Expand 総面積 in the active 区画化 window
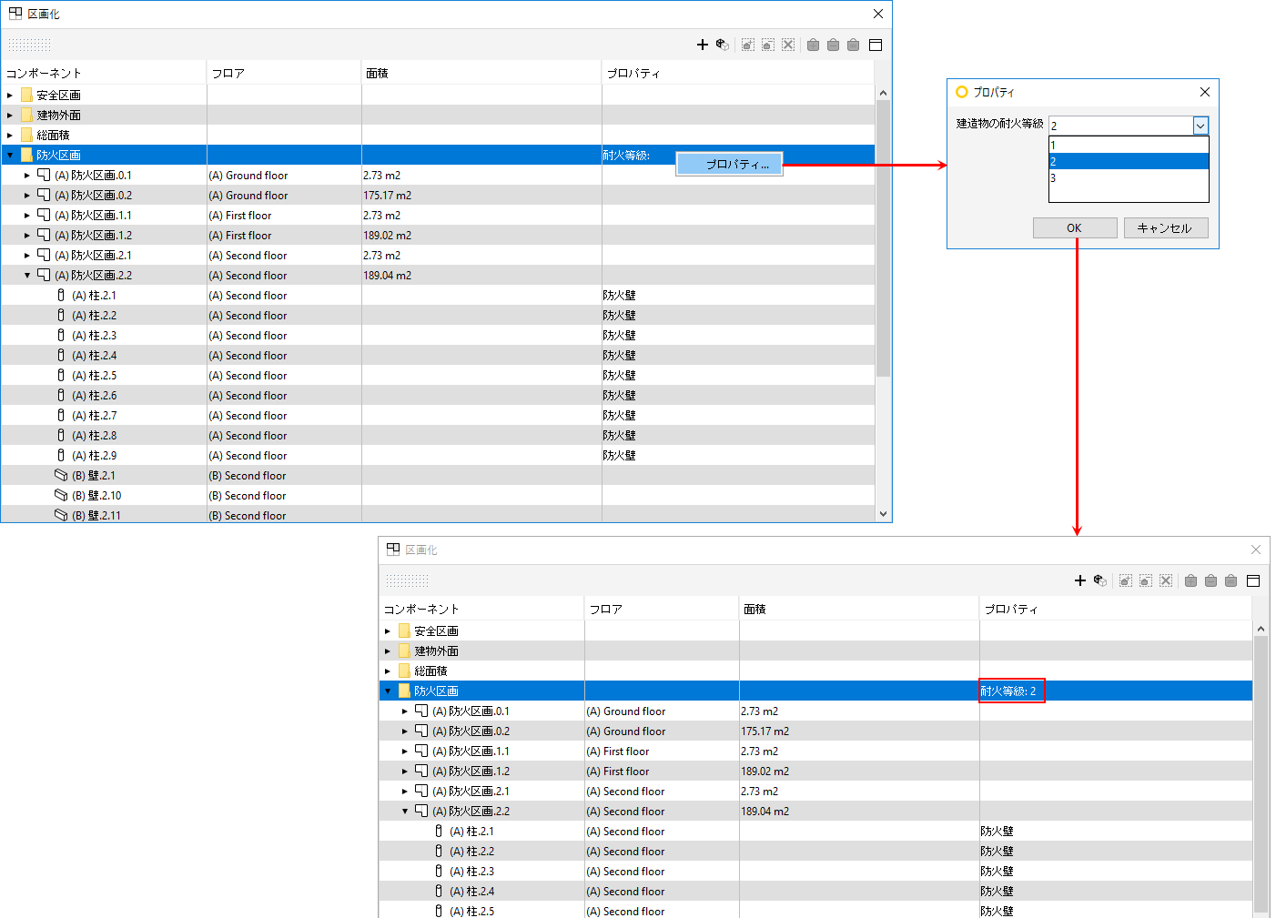 point(10,135)
